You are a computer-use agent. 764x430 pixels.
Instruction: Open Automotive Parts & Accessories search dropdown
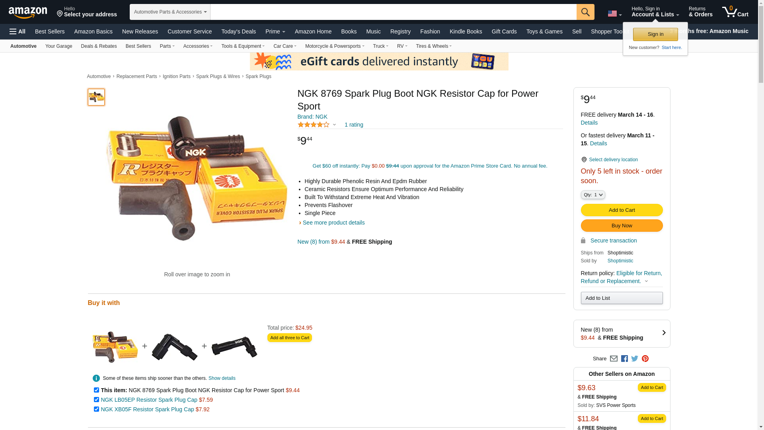(170, 12)
